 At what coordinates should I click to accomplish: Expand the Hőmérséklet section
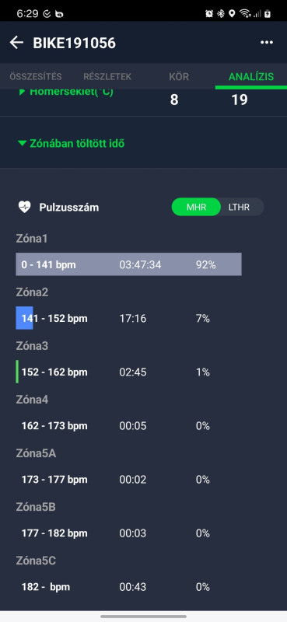[x=66, y=92]
